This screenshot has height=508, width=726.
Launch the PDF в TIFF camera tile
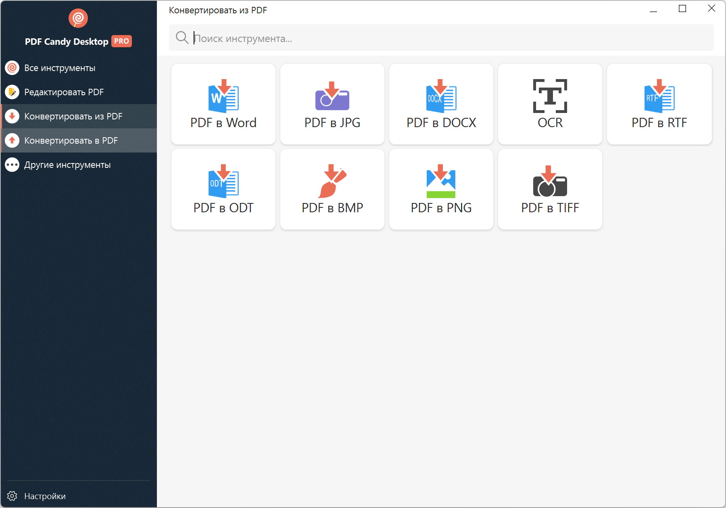[550, 189]
